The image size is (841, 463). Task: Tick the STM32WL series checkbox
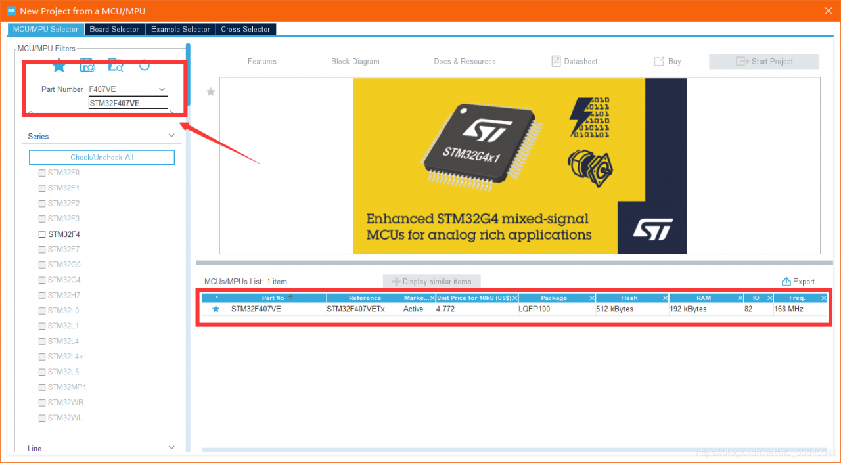(42, 418)
